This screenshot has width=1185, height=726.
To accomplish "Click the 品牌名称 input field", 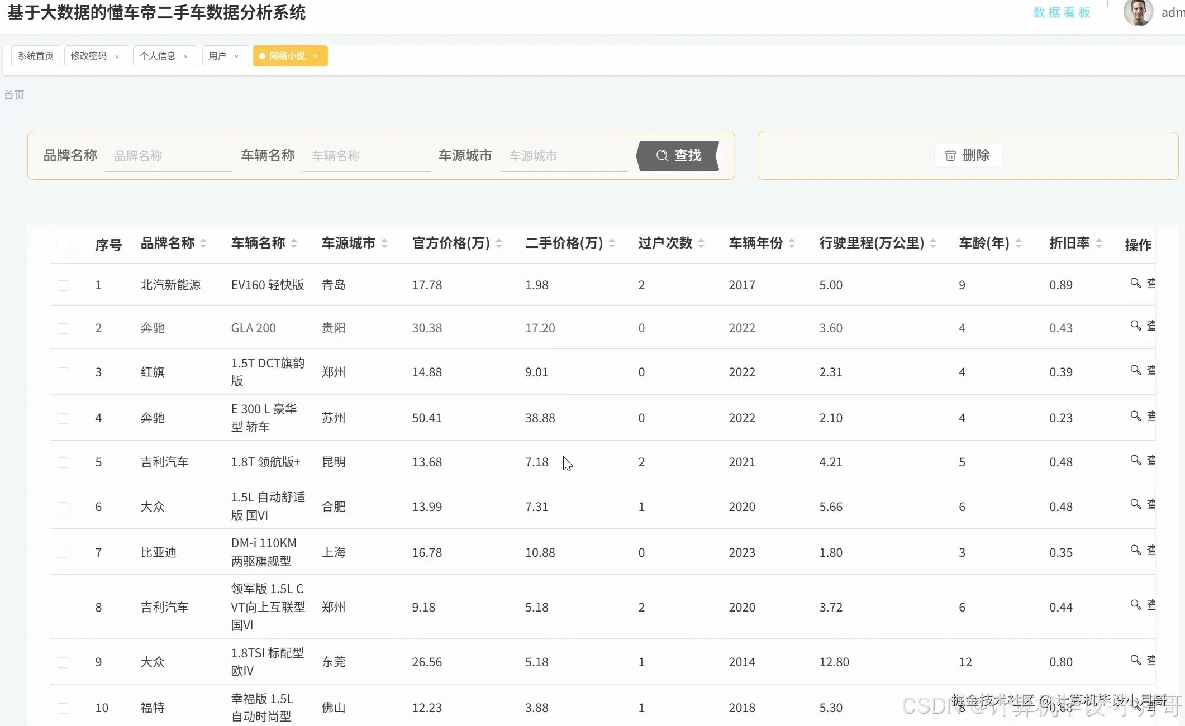I will pyautogui.click(x=168, y=156).
